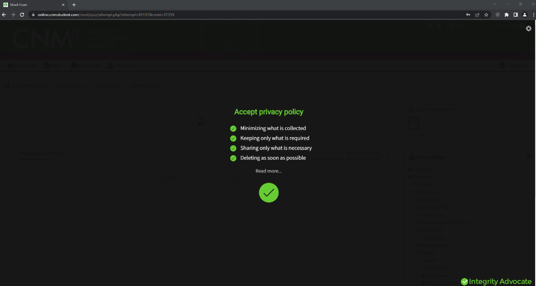Expand Site pages in the Navigation tree
The image size is (536, 286).
[x=410, y=184]
